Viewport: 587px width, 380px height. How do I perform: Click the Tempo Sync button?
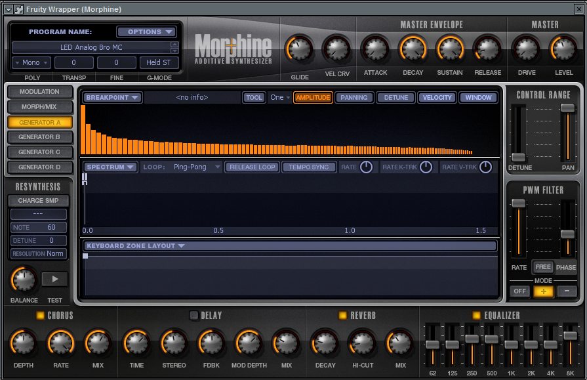tap(309, 167)
